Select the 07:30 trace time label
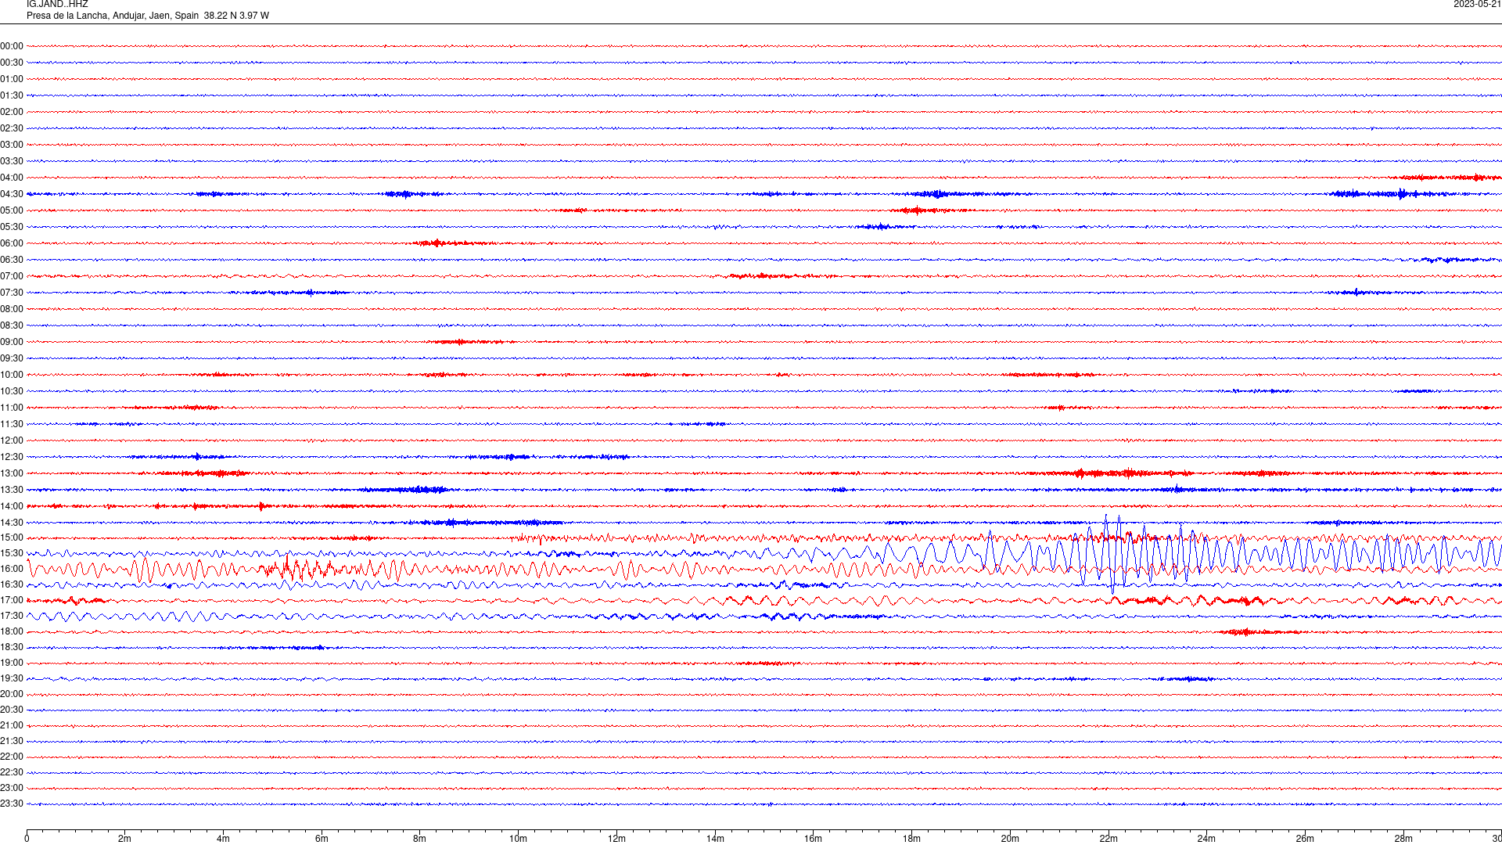Image resolution: width=1502 pixels, height=845 pixels. point(12,293)
